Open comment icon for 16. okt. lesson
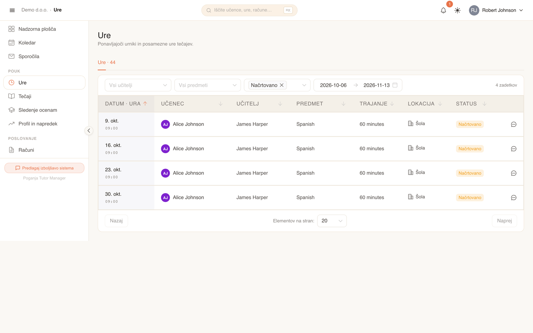The image size is (533, 333). [x=514, y=149]
